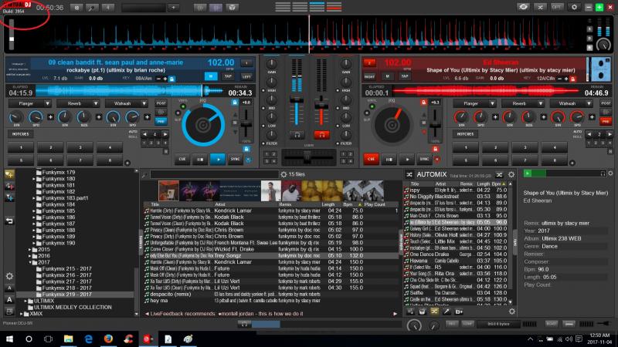This screenshot has width=618, height=347.
Task: Open right deck Flanger effect dropdown
Action: click(474, 103)
